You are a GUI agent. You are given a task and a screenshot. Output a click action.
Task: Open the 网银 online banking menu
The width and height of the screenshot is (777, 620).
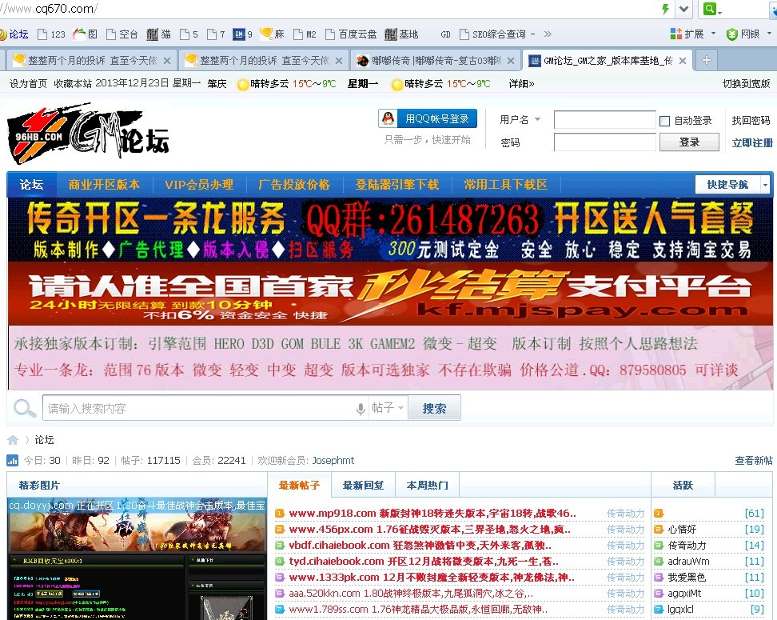pos(748,34)
